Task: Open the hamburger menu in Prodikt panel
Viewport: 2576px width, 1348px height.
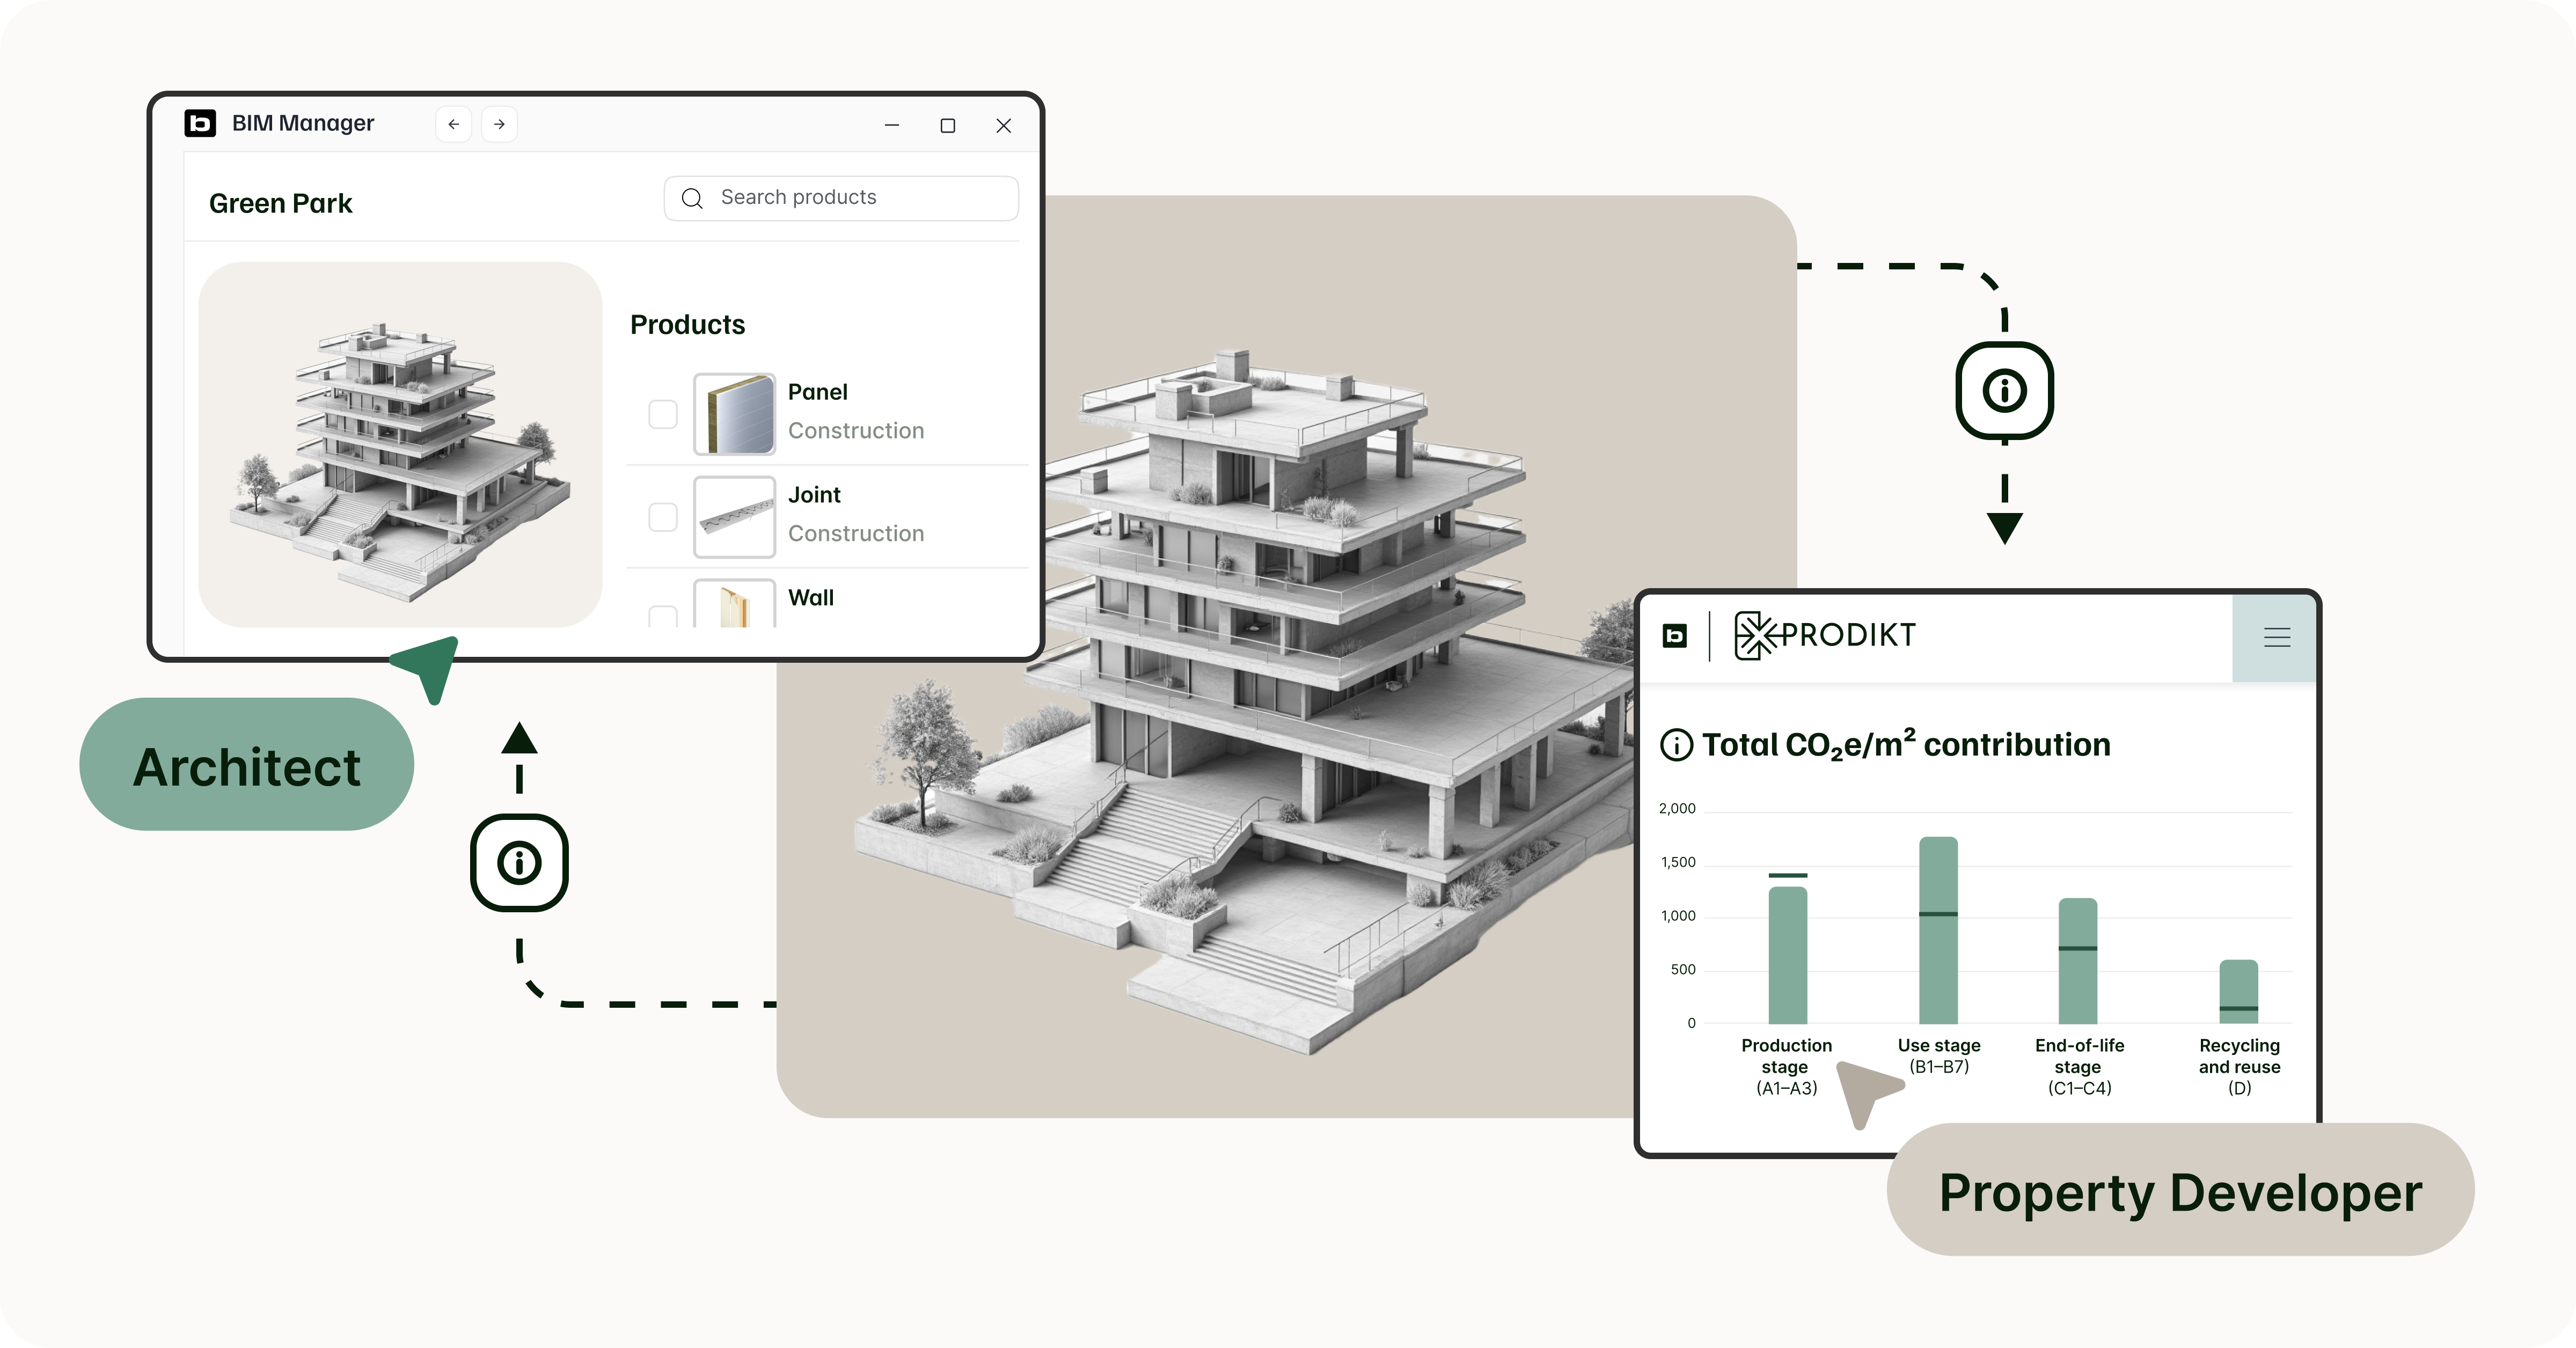Action: 2276,637
